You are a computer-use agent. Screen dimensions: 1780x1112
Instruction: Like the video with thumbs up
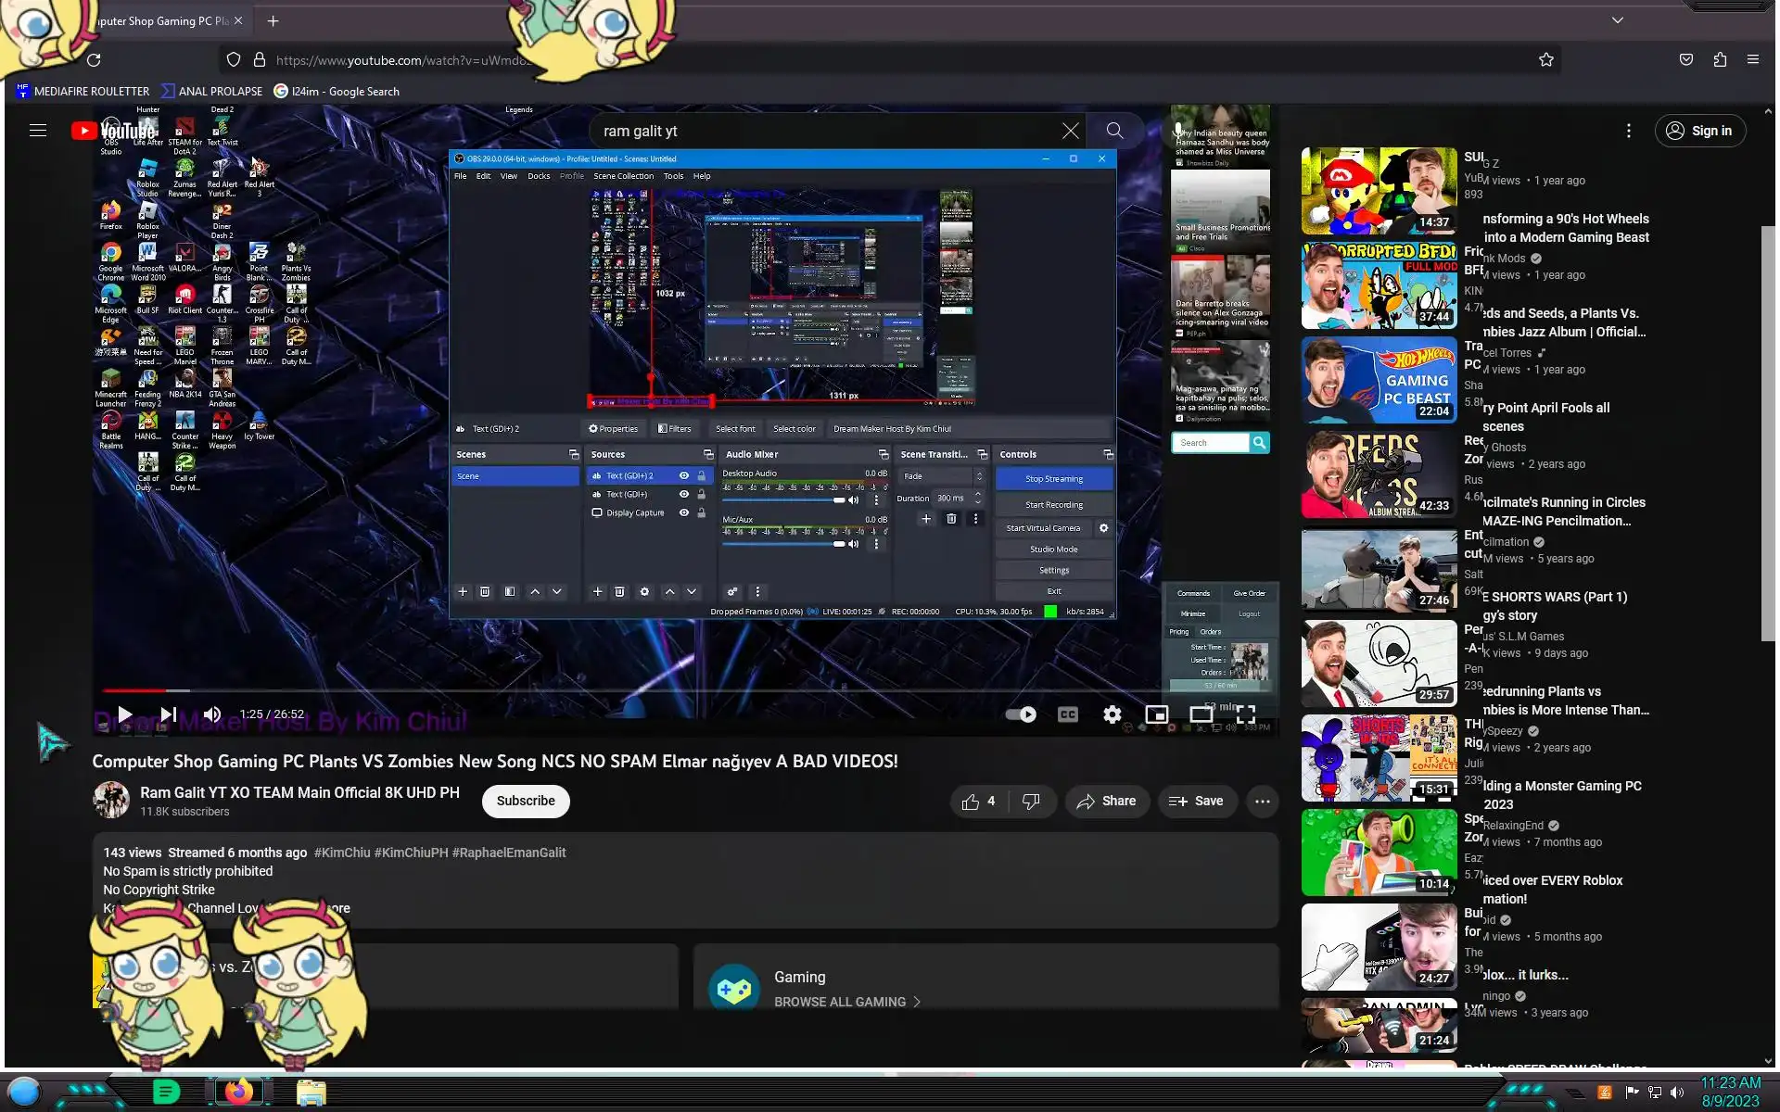[972, 801]
